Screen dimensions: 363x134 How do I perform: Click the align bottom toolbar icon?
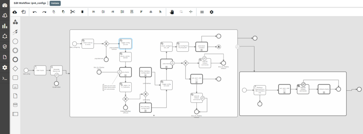(x=160, y=12)
